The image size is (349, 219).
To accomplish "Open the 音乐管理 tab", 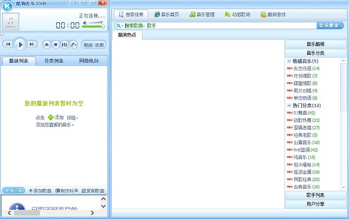I will (x=202, y=15).
